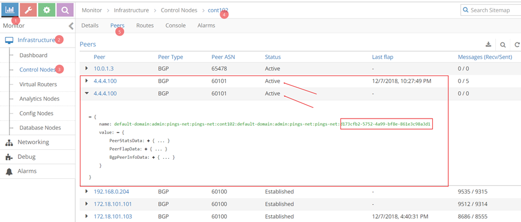Click the Infrastructure monitor screen icon
The width and height of the screenshot is (521, 222).
point(9,40)
